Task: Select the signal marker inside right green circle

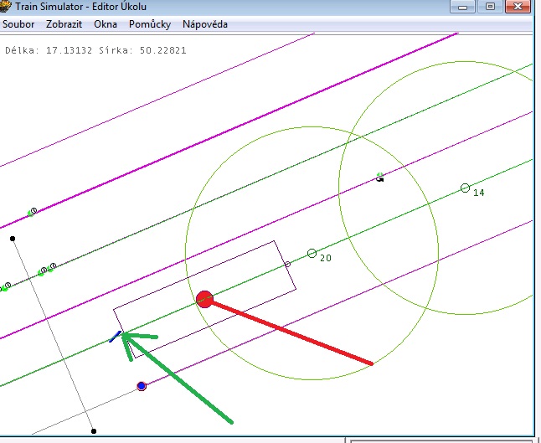Action: tap(380, 177)
